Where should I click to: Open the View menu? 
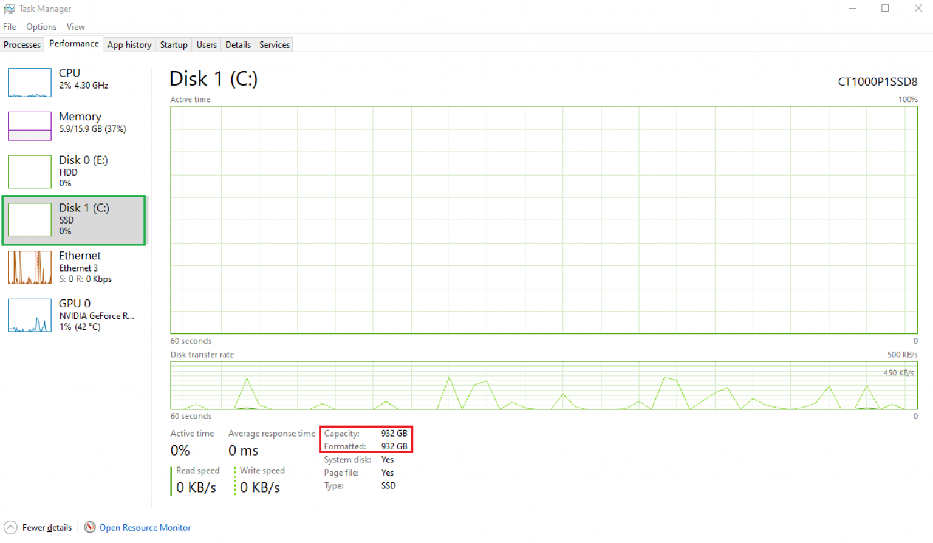75,27
